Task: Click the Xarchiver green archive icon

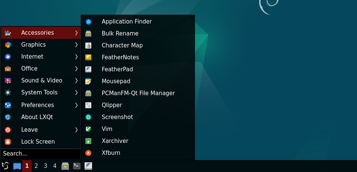Action: pos(88,141)
